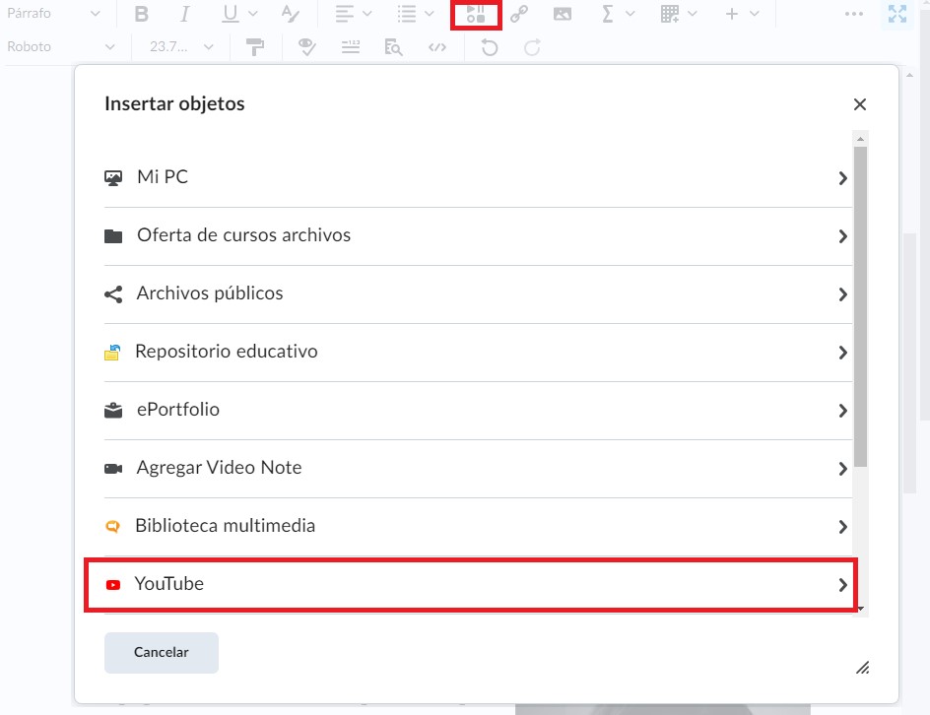Select YouTube from the insert list
The height and width of the screenshot is (715, 930).
(470, 584)
